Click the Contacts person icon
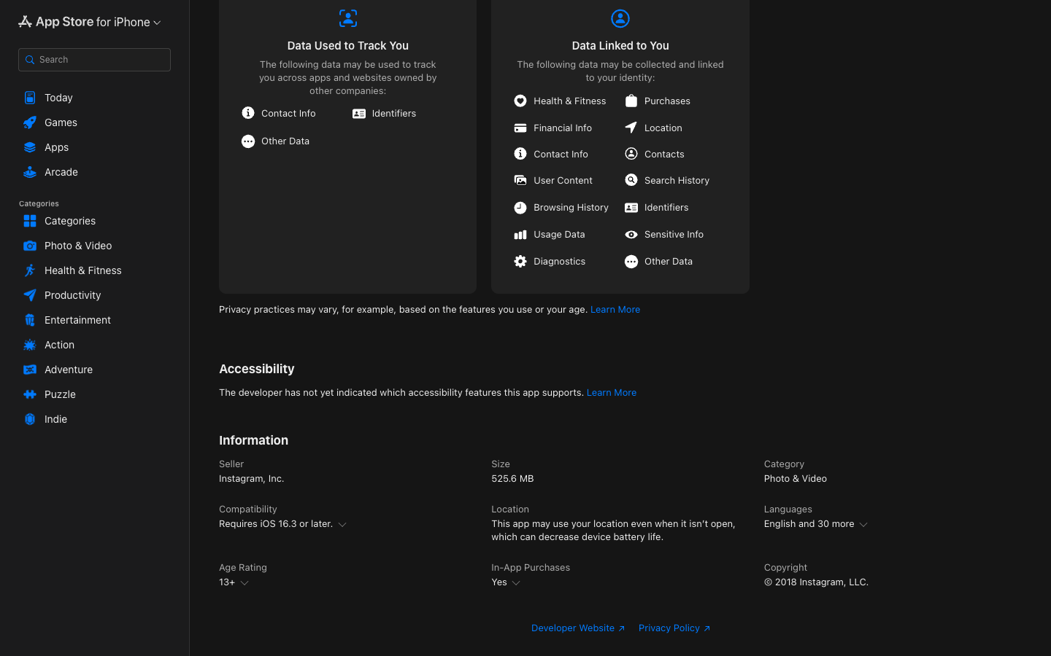Screen dimensions: 1051x656 [x=631, y=154]
